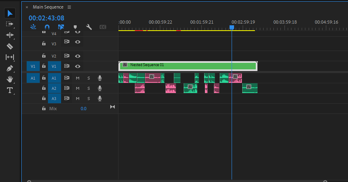The width and height of the screenshot is (348, 182).
Task: Select the Slip tool
Action: point(10,57)
